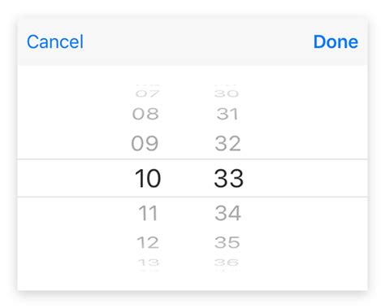
Task: Pick the faded hour 07 at top
Action: click(x=147, y=93)
